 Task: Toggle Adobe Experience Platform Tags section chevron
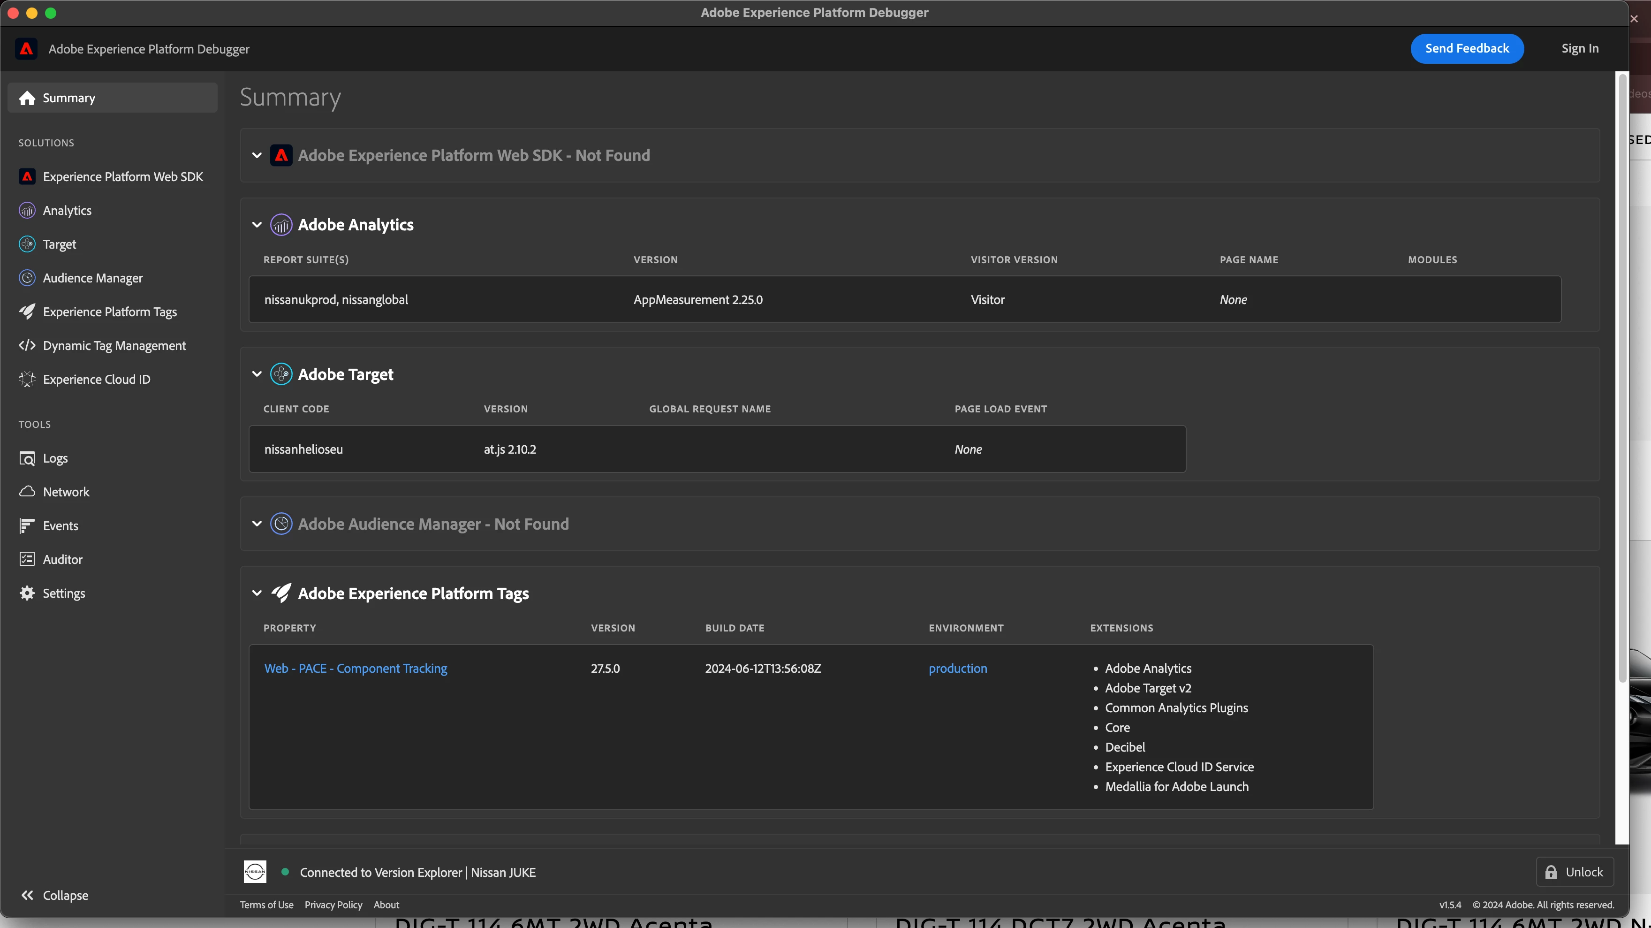tap(257, 593)
